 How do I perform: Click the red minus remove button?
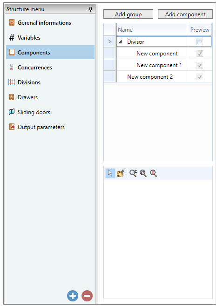click(87, 296)
